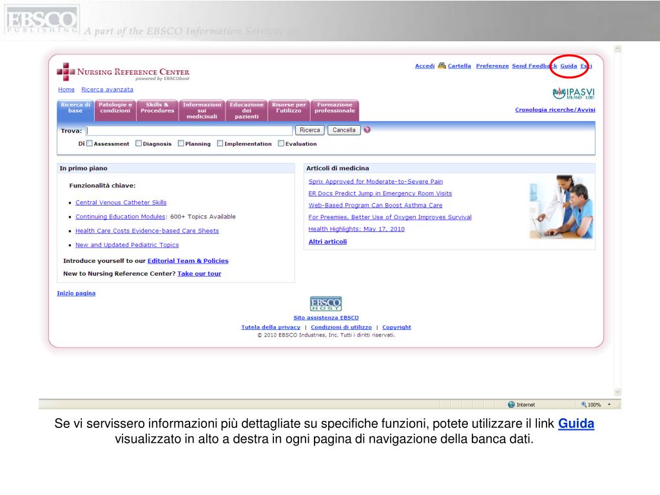Open the Cartella link

coord(459,66)
